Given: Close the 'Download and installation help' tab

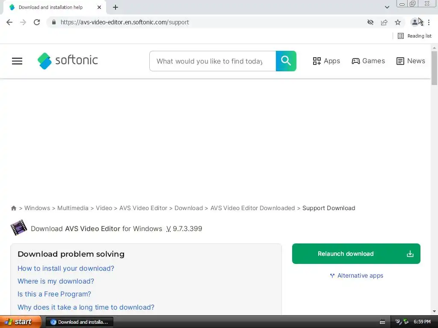Looking at the screenshot, I should pos(99,8).
